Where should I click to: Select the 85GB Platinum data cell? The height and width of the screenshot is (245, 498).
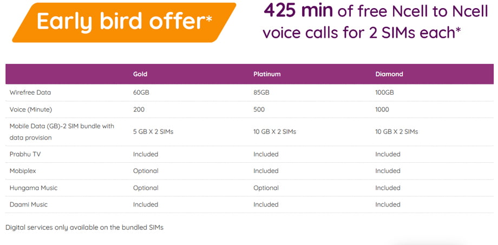click(261, 92)
